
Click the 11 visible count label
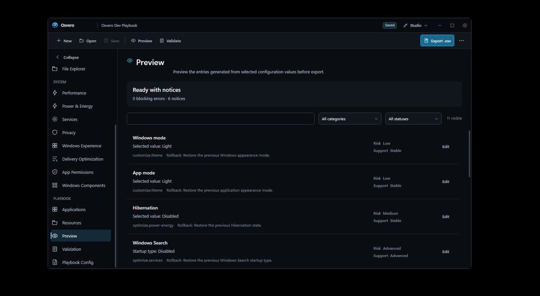click(454, 119)
